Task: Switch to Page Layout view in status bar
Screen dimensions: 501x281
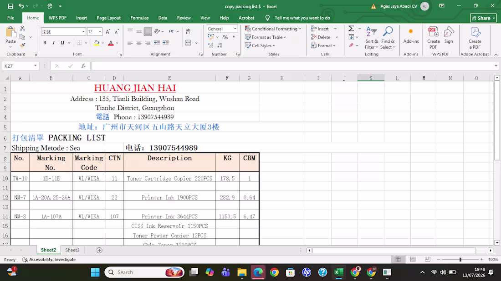Action: (413, 259)
